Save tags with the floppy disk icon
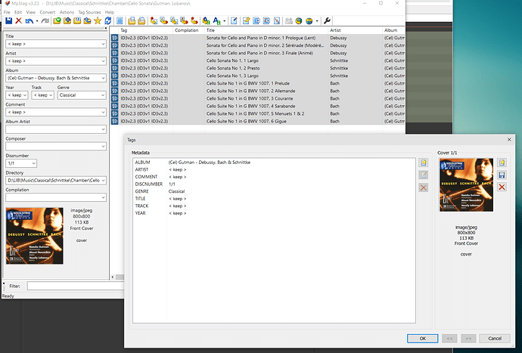Viewport: 522px width, 353px height. click(x=8, y=20)
